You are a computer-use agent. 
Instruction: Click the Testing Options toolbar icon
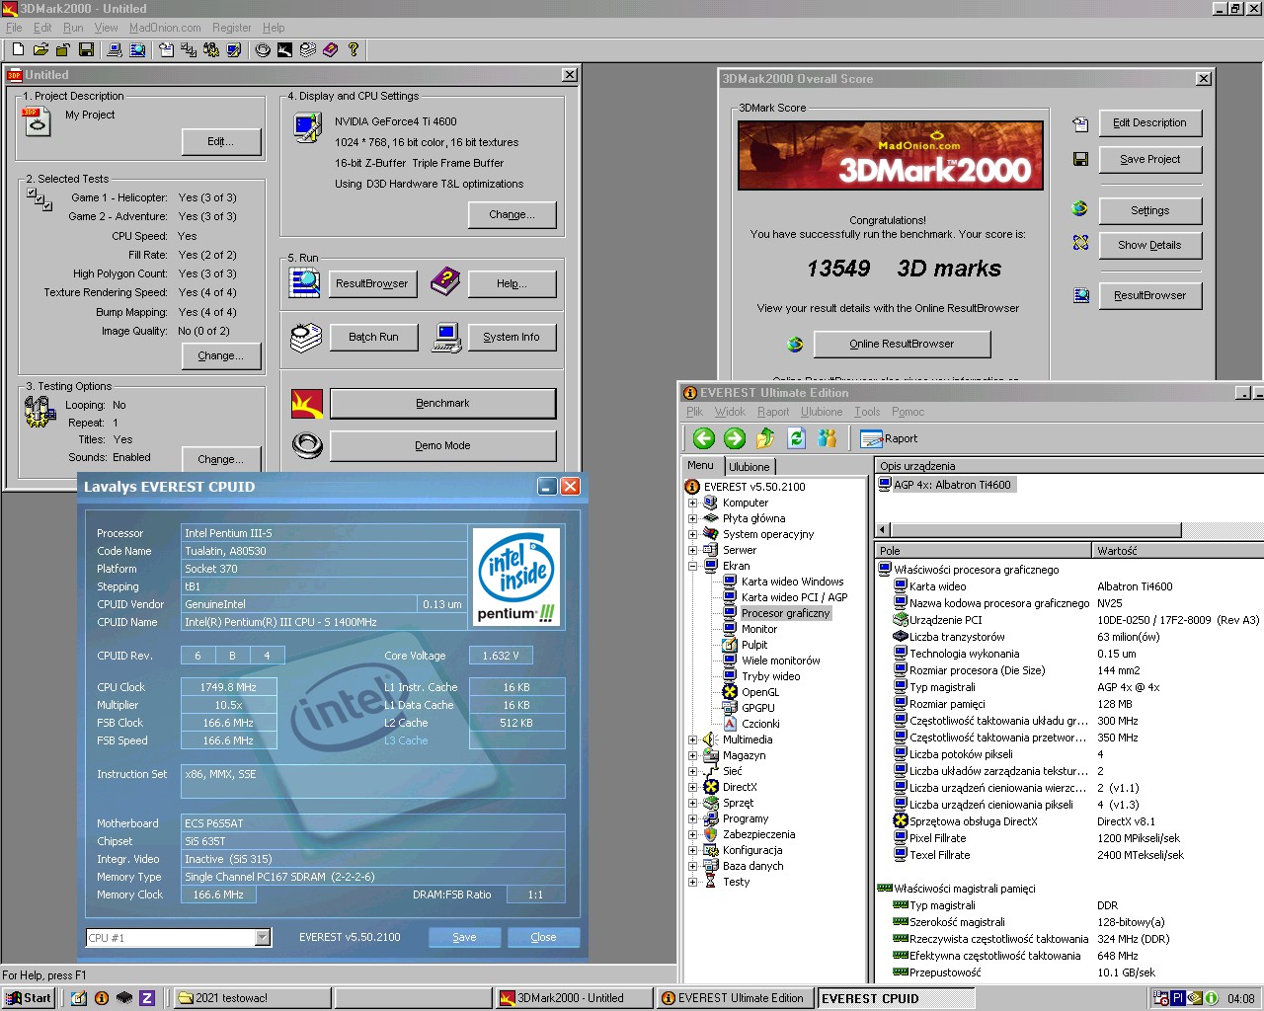click(211, 49)
